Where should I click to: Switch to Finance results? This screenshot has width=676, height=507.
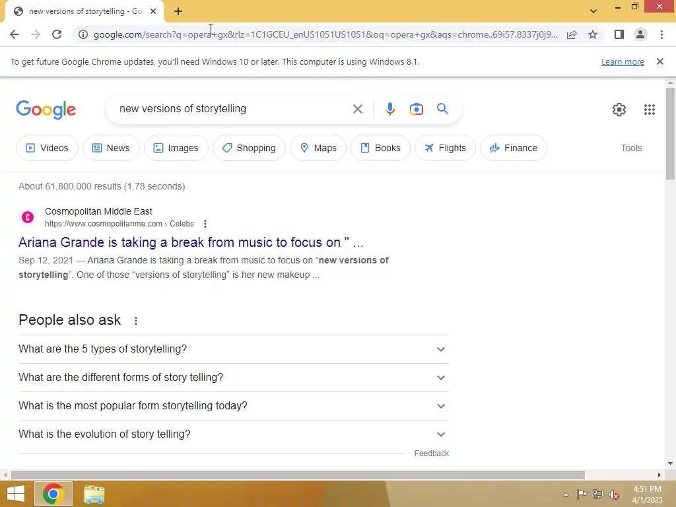click(513, 148)
